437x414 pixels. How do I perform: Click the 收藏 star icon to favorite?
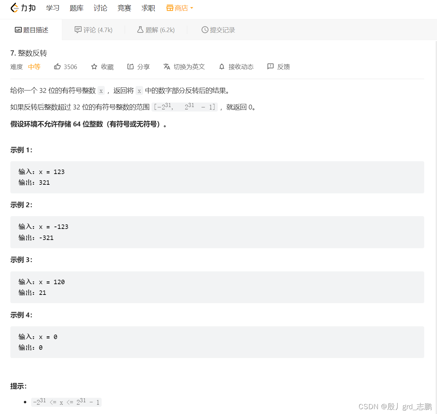point(94,66)
